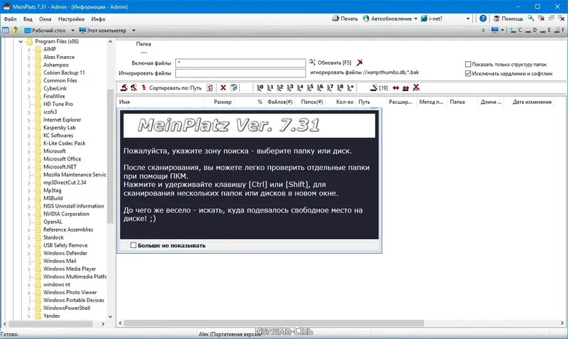This screenshot has height=339, width=568.
Task: Select the K-Lite Codec Pack folder
Action: pos(64,144)
